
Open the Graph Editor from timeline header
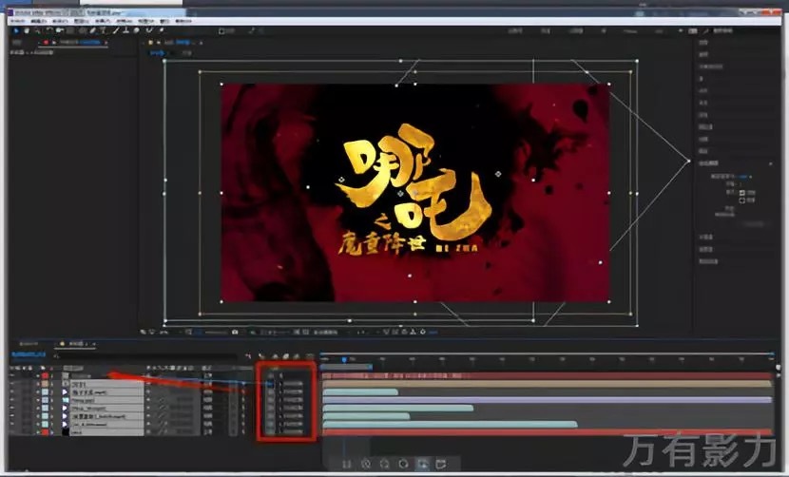tap(306, 357)
